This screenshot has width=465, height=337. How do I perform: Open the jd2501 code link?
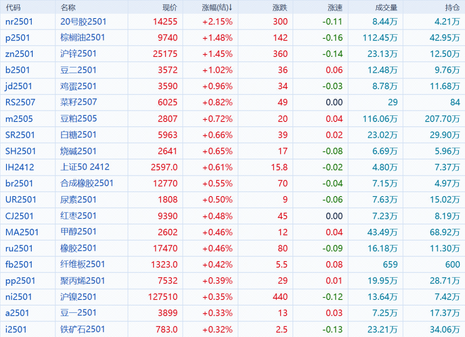click(19, 86)
